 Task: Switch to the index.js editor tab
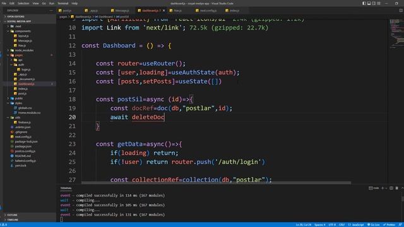coord(234,11)
